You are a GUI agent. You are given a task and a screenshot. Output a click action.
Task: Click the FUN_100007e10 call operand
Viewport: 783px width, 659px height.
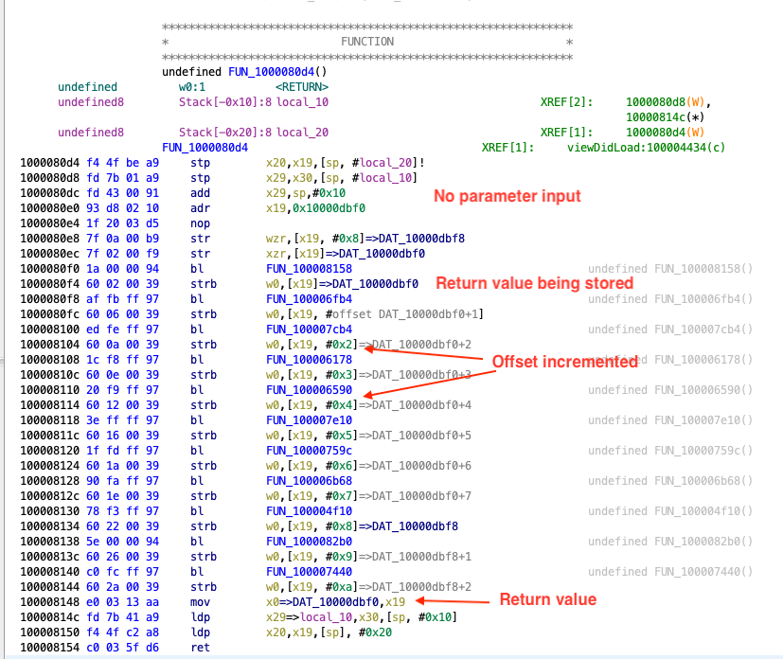[x=302, y=419]
